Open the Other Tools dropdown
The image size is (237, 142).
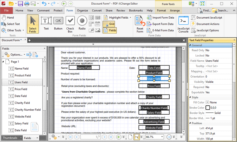pyautogui.click(x=23, y=30)
